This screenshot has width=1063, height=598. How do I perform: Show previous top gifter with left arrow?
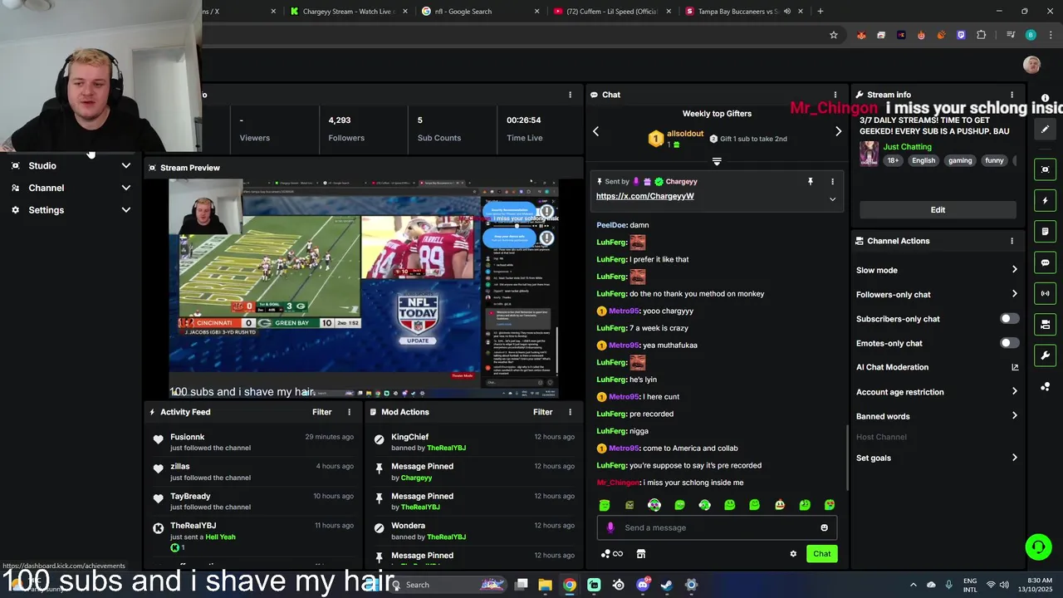click(595, 131)
